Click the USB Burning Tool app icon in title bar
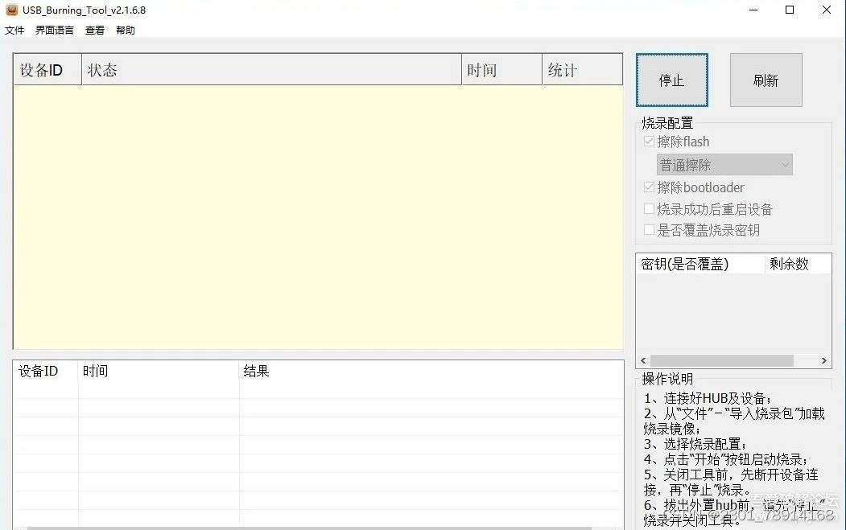 click(12, 10)
